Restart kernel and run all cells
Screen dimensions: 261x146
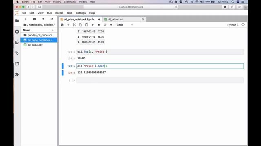coord(111,25)
